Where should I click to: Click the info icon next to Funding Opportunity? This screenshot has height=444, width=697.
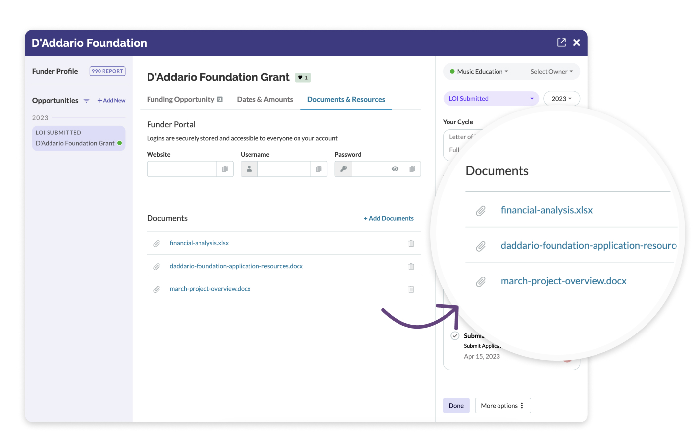220,99
